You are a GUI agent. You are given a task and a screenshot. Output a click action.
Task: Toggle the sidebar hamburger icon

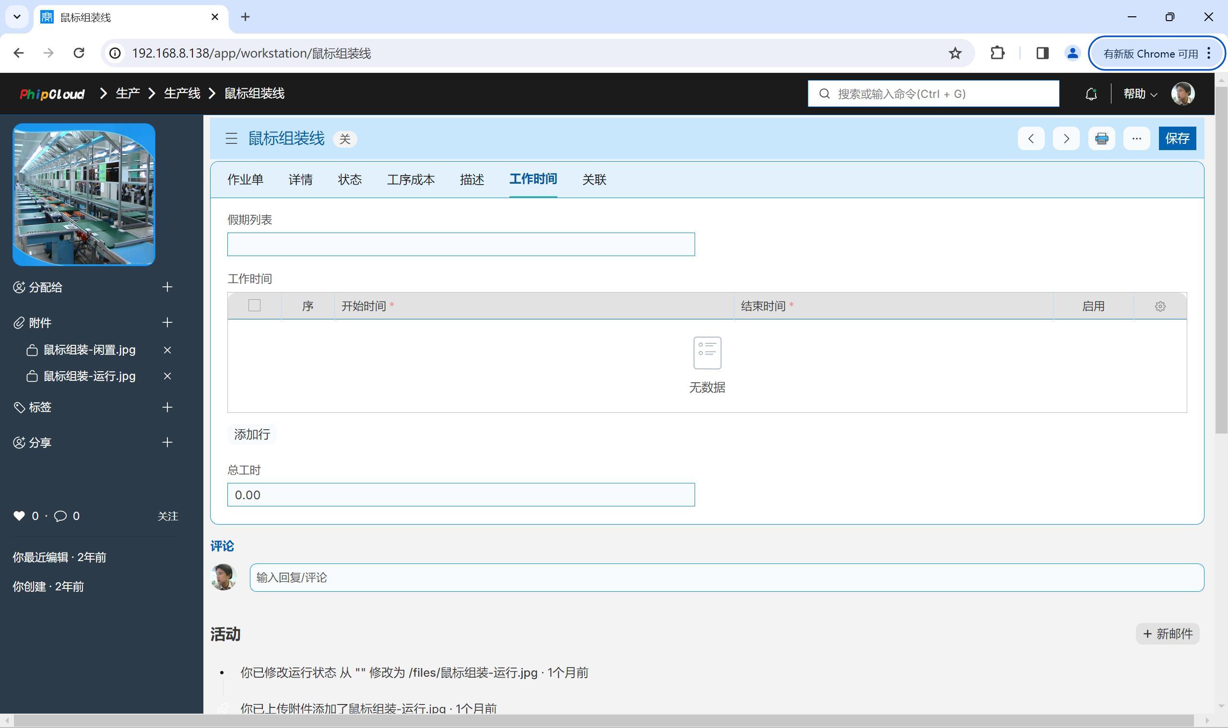click(x=231, y=138)
